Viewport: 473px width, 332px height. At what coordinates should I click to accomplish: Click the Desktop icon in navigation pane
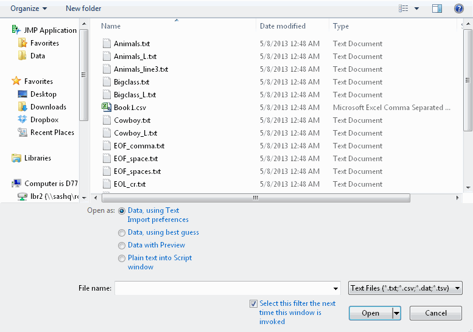pos(23,94)
